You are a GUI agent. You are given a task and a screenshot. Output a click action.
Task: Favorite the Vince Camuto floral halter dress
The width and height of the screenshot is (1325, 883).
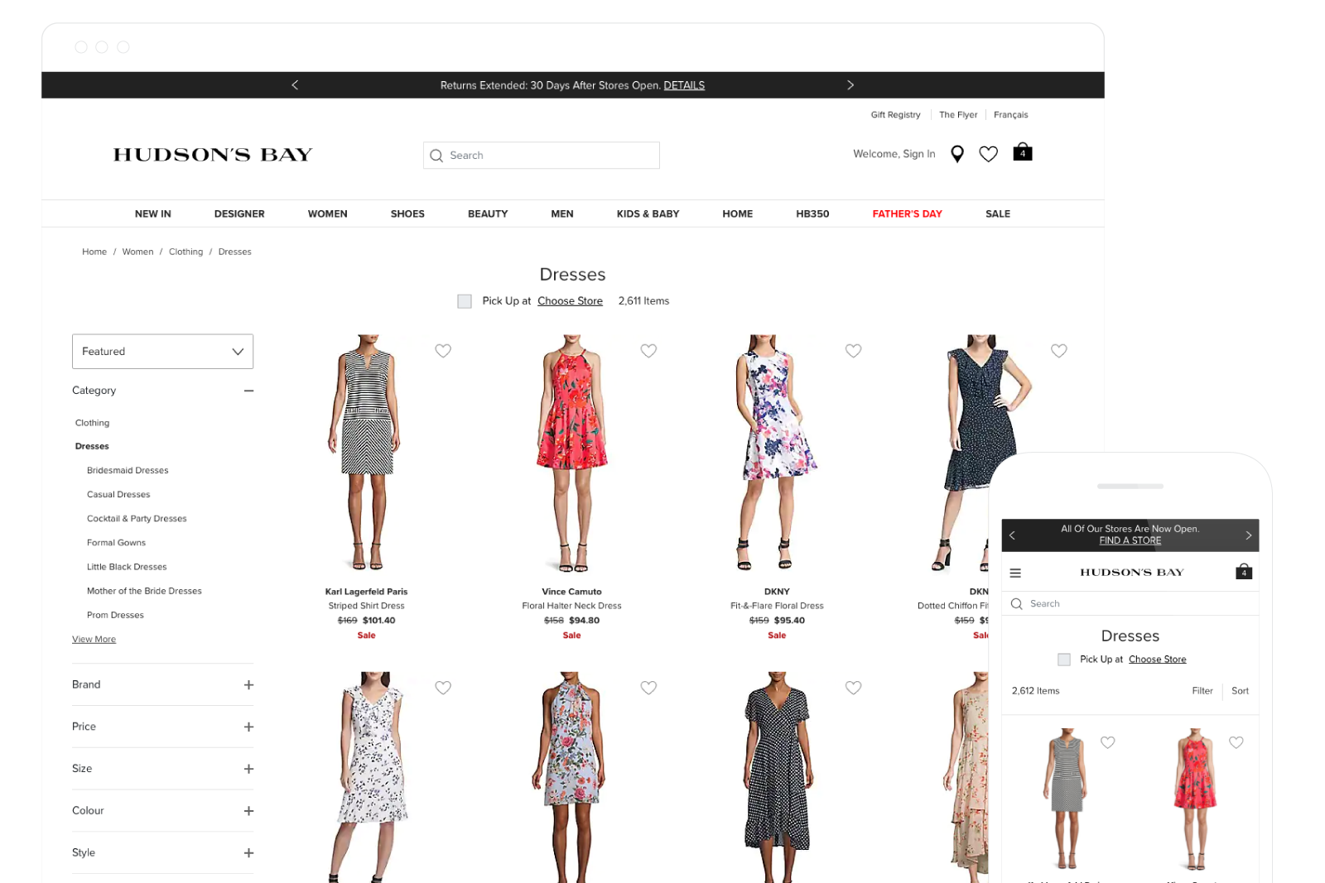click(648, 351)
